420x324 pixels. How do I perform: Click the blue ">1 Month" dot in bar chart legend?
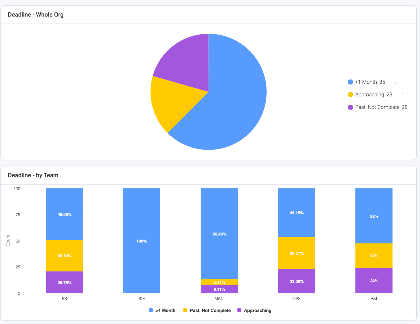click(x=151, y=310)
